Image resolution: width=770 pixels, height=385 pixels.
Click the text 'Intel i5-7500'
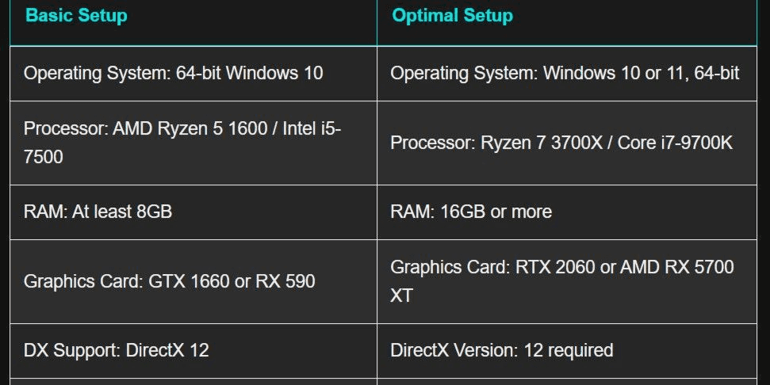[x=182, y=143]
